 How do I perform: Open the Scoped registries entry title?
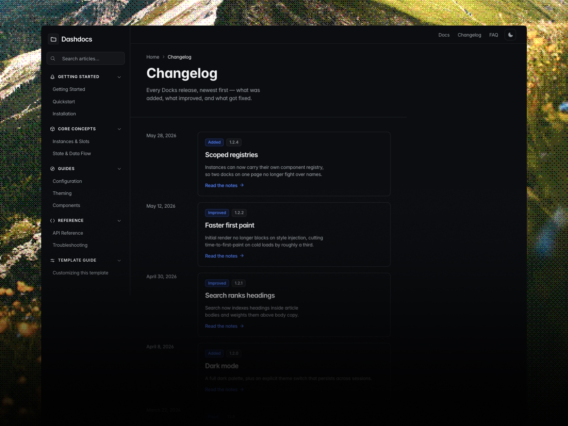(x=231, y=155)
